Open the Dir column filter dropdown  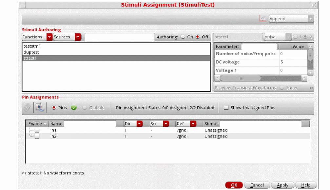tap(140, 124)
